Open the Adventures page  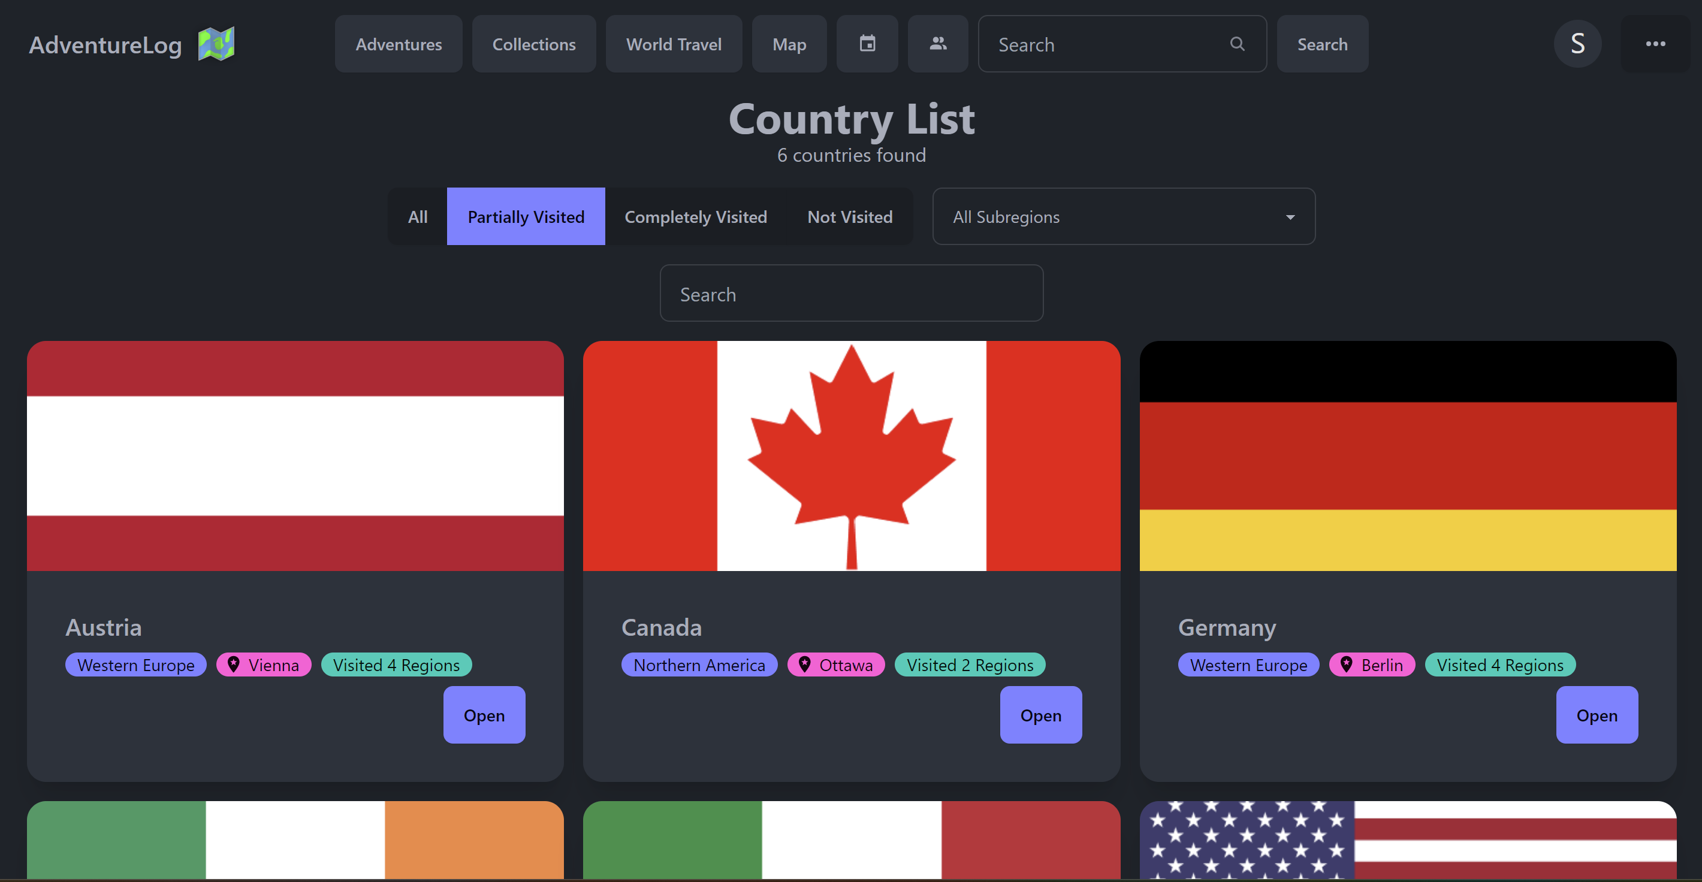point(399,44)
